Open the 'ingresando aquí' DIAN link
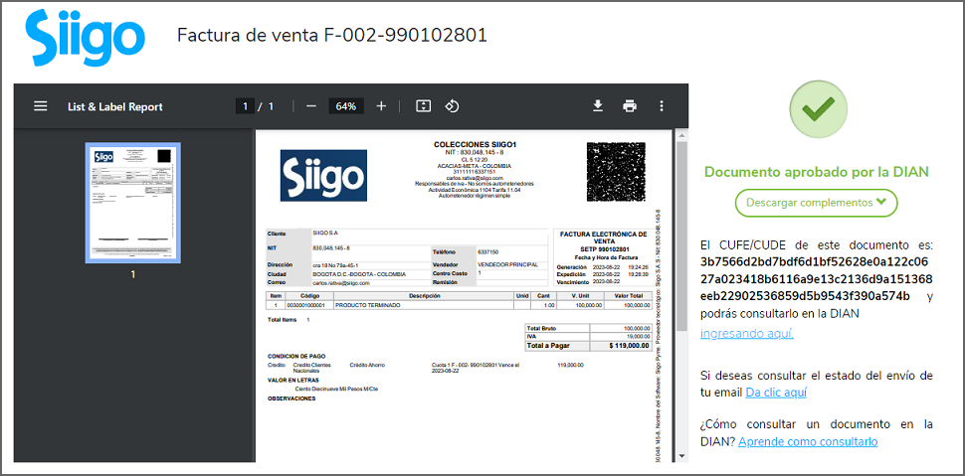 coord(746,334)
